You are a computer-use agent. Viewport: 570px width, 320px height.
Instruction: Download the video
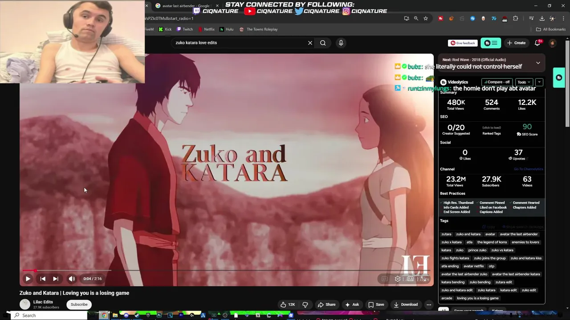406,304
